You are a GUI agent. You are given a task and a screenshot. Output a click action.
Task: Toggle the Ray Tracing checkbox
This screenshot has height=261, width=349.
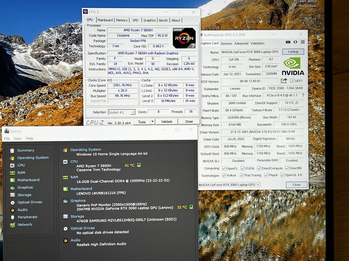click(242, 175)
